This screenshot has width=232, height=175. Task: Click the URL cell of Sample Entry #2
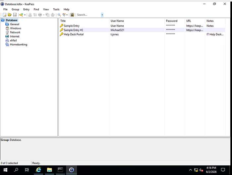click(x=195, y=30)
